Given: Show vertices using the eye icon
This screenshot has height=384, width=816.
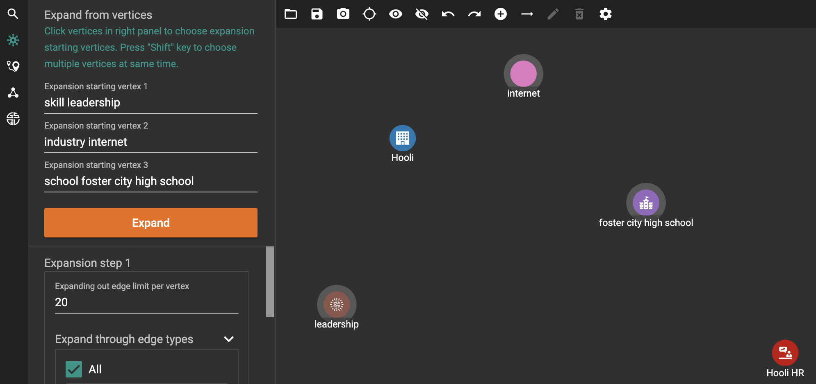Looking at the screenshot, I should [x=396, y=14].
